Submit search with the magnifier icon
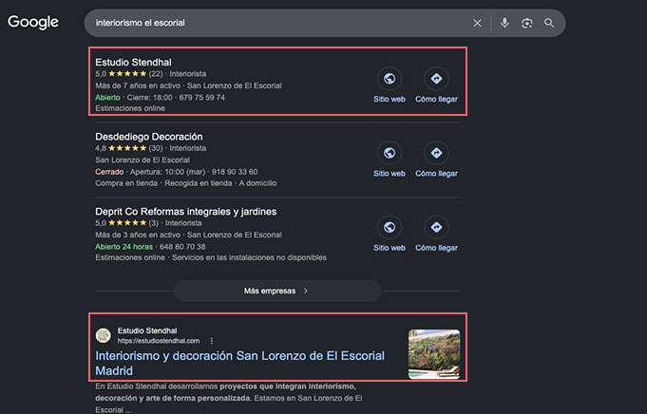 [x=549, y=23]
